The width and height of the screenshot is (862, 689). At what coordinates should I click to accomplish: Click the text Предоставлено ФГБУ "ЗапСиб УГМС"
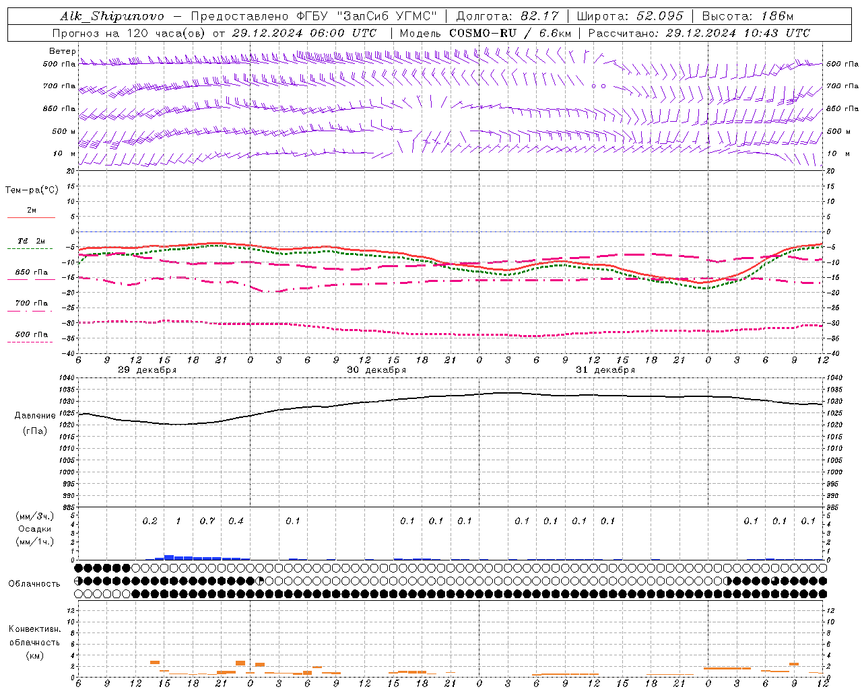(314, 16)
